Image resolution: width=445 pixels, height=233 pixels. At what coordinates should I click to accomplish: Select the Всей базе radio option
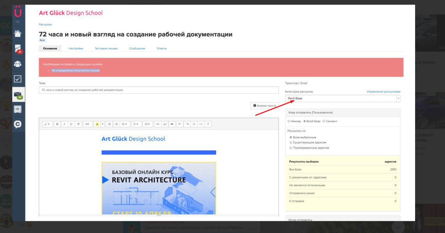coord(305,121)
